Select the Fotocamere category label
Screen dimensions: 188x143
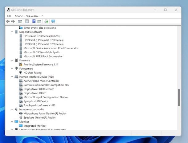pyautogui.click(x=26, y=68)
